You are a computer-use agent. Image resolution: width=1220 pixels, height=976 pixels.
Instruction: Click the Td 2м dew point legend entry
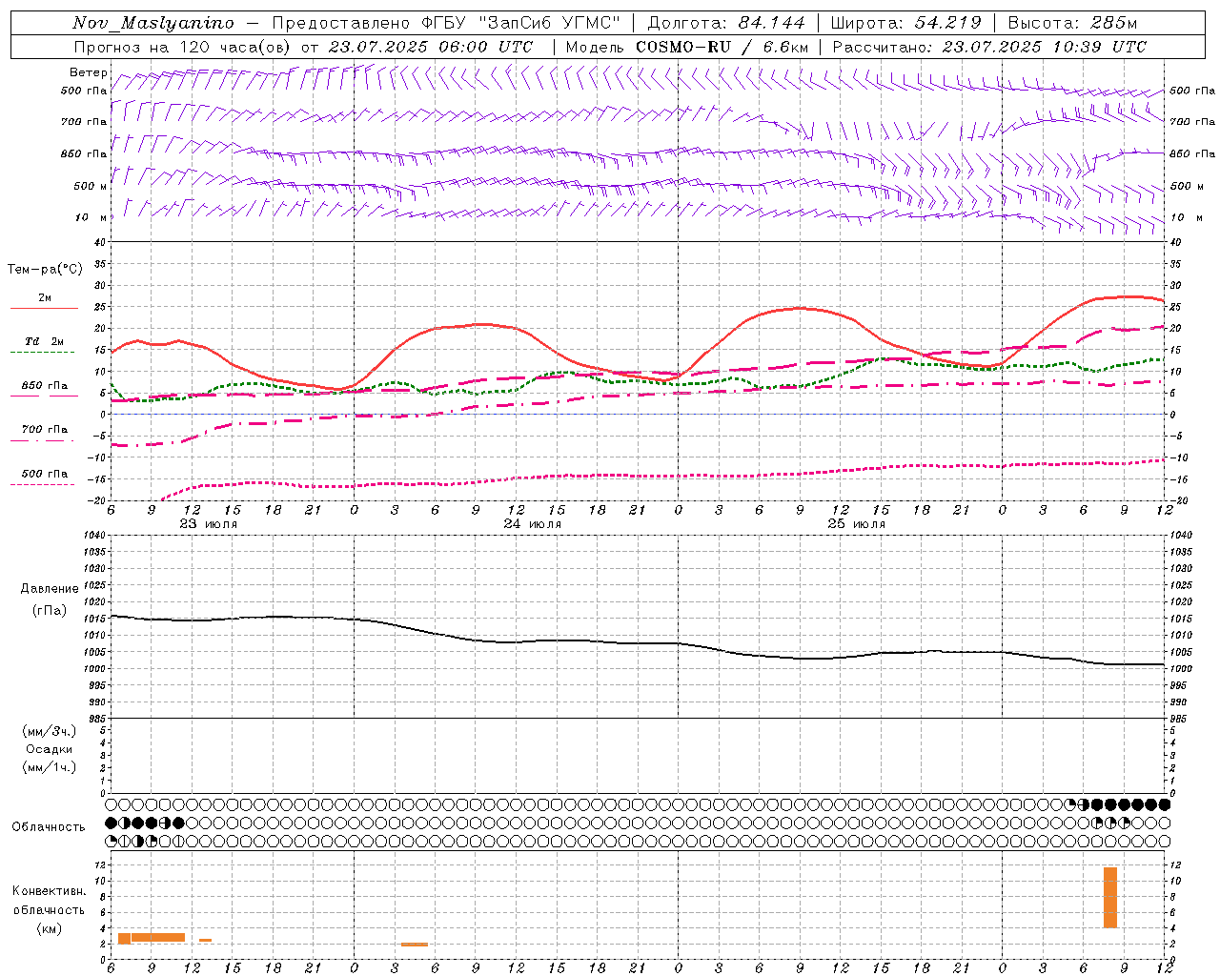pos(45,341)
